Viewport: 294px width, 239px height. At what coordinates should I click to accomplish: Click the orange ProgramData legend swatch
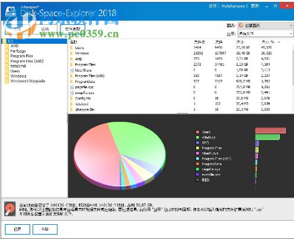click(197, 164)
